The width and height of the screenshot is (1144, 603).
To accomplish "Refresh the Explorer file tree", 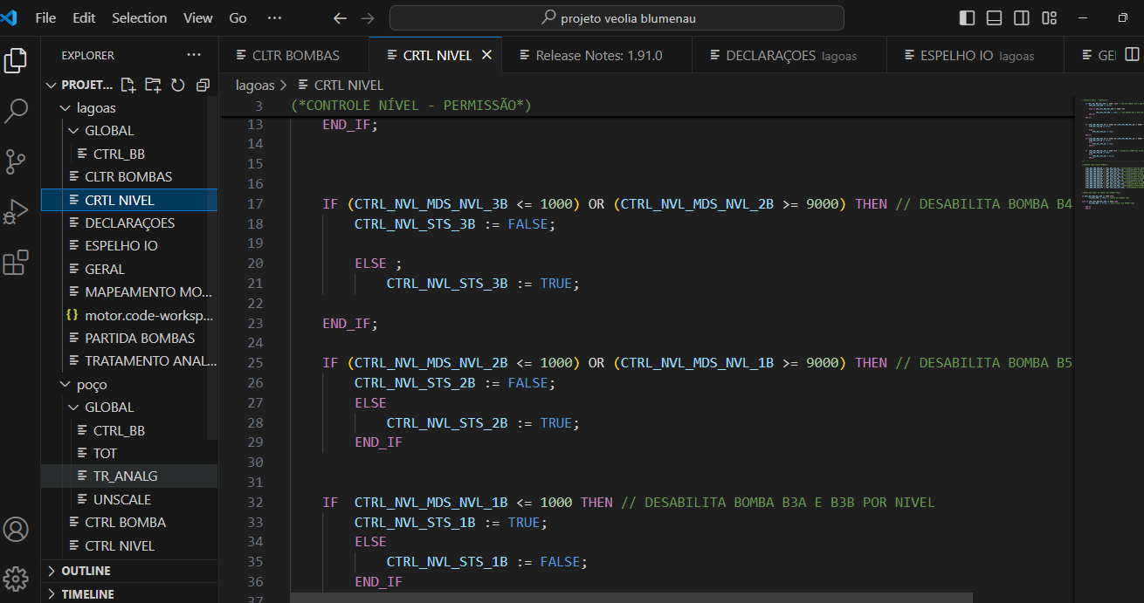I will (x=178, y=85).
